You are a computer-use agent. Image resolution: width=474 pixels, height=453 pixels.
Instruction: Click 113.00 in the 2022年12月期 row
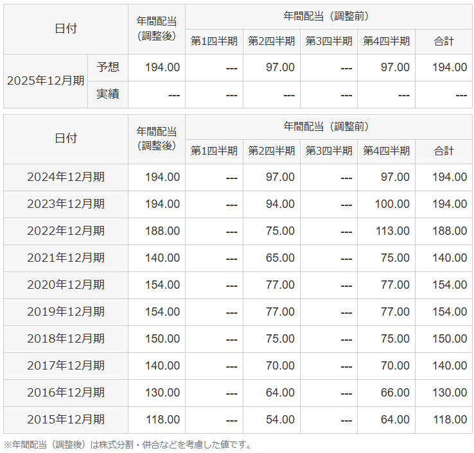[x=392, y=231]
